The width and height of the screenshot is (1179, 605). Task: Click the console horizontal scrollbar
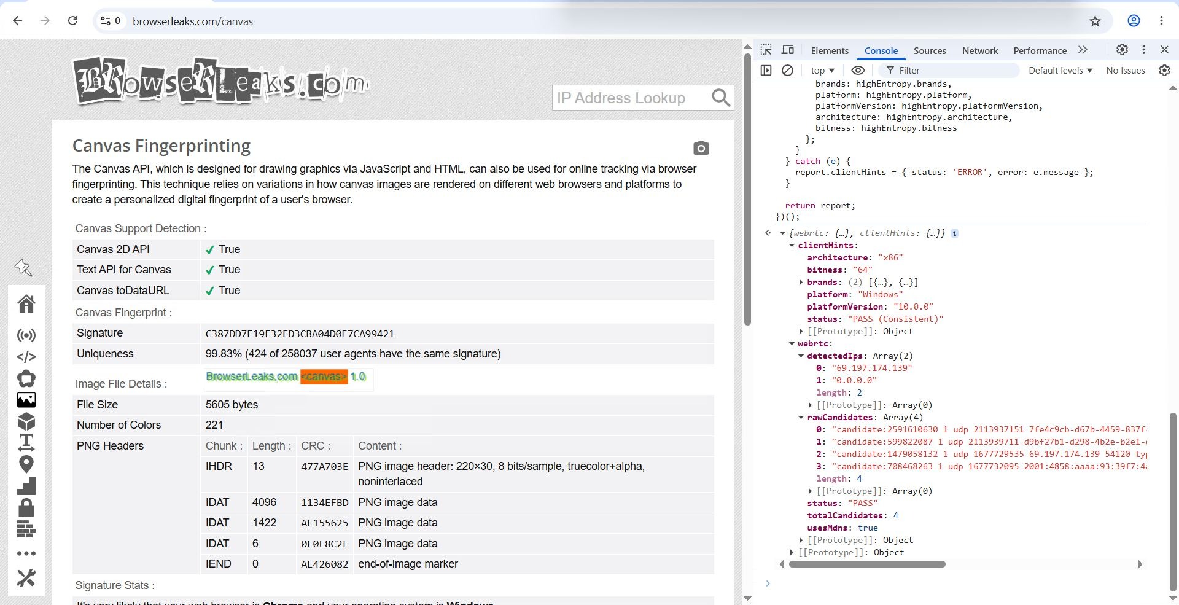tap(866, 564)
